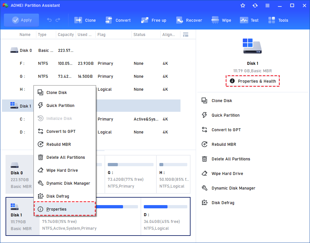Select the Disk 0 block in disk map
The height and width of the screenshot is (243, 310).
click(19, 174)
